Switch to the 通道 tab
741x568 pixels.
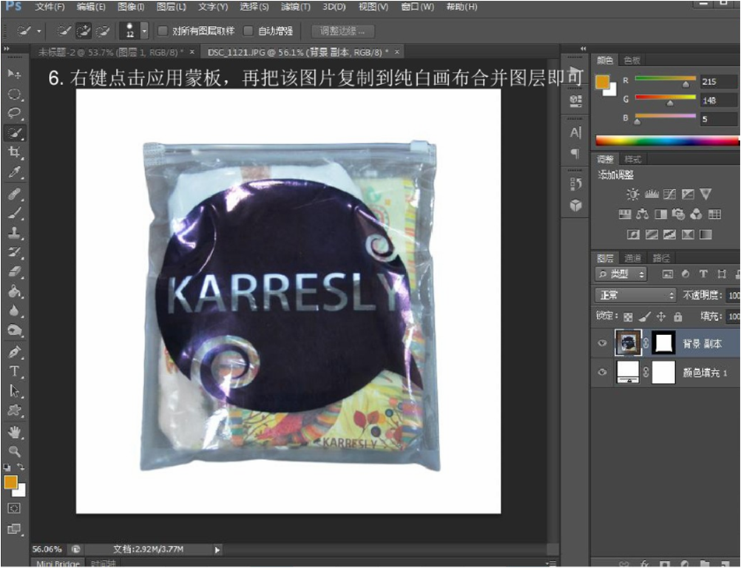(633, 258)
